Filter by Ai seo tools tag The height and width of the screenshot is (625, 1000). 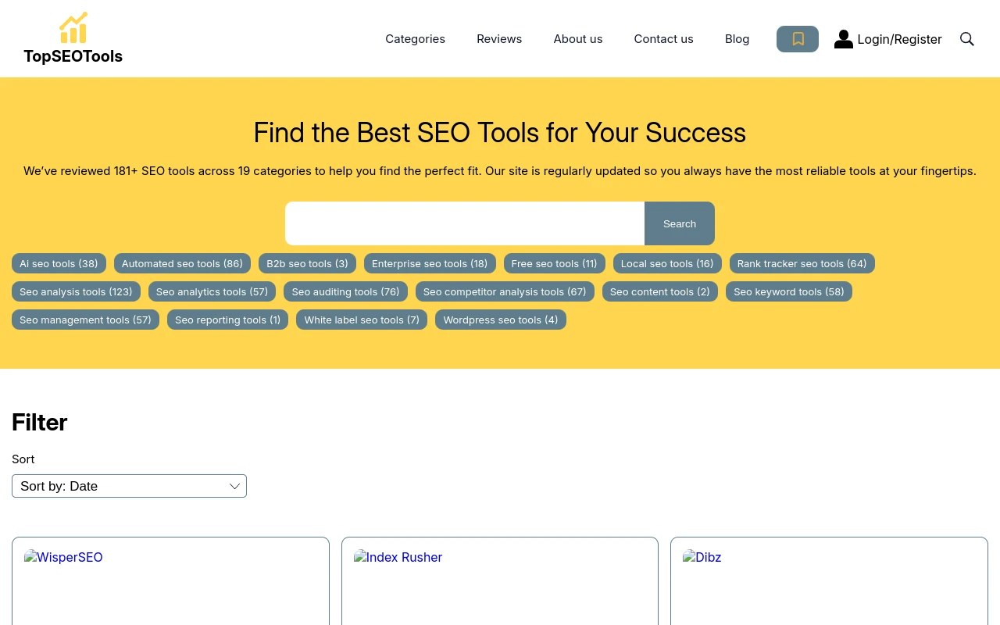tap(59, 263)
